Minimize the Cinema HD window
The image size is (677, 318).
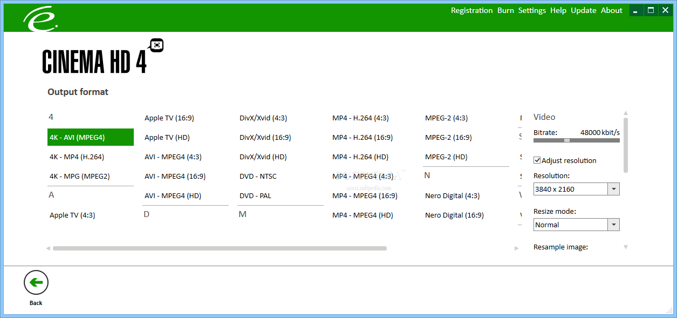637,10
